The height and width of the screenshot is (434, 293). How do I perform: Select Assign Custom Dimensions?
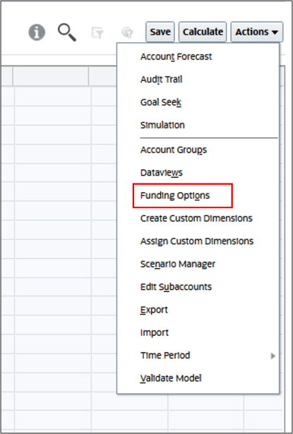pyautogui.click(x=197, y=241)
